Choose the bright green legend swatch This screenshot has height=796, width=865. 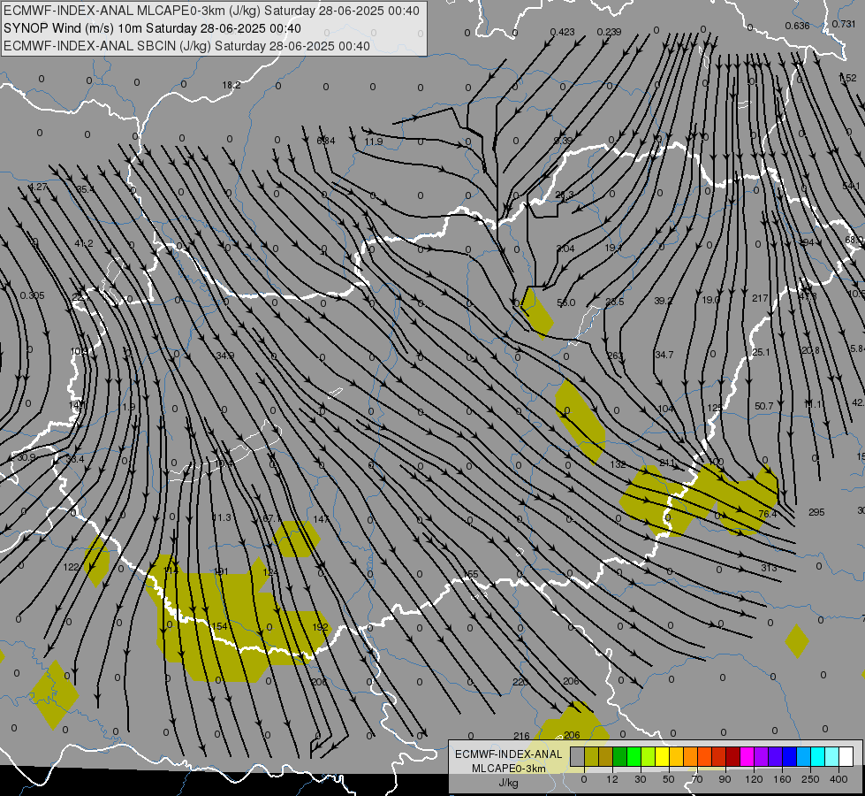(634, 756)
